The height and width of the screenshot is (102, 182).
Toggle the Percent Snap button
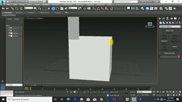coord(102,8)
